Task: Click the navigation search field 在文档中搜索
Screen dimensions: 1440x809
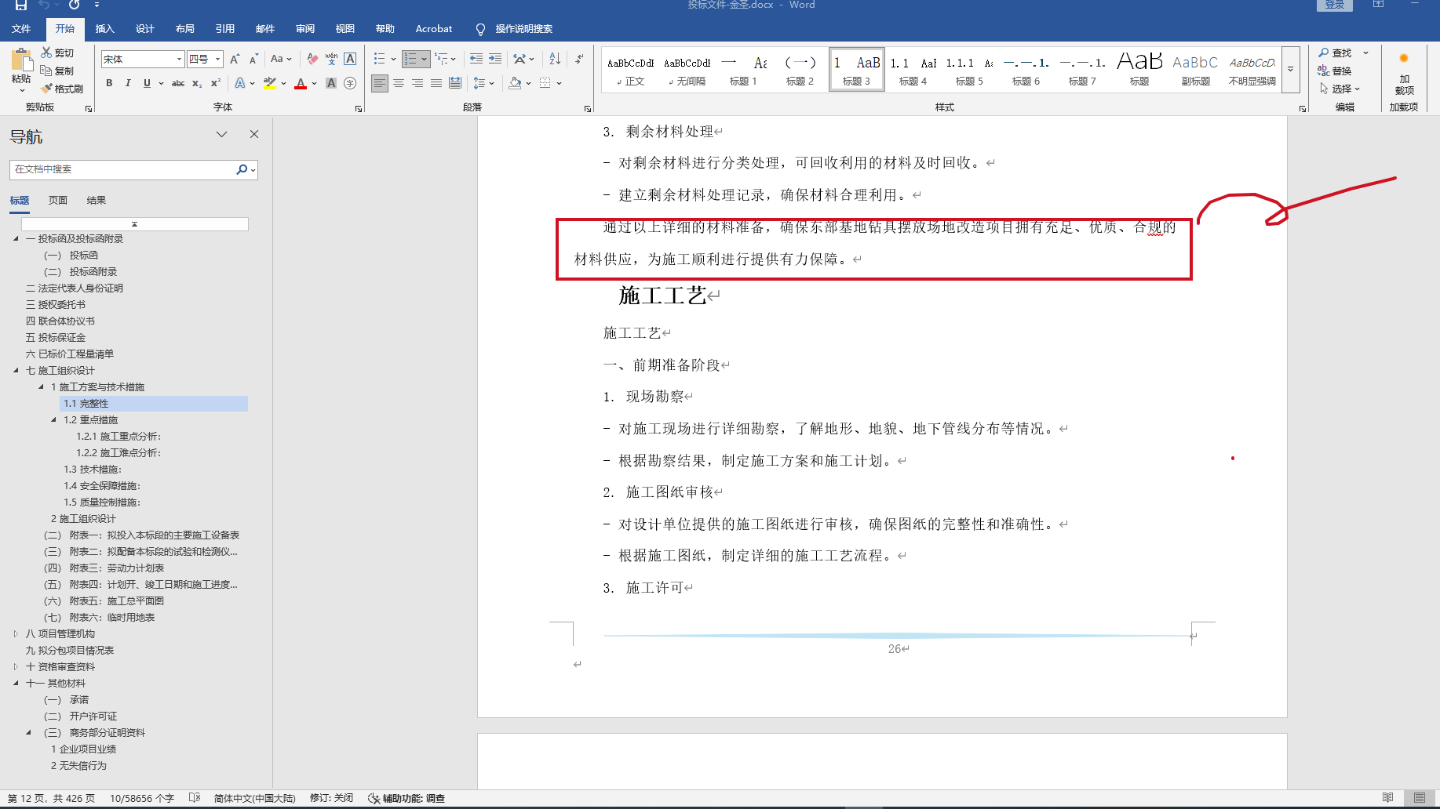Action: (x=123, y=169)
